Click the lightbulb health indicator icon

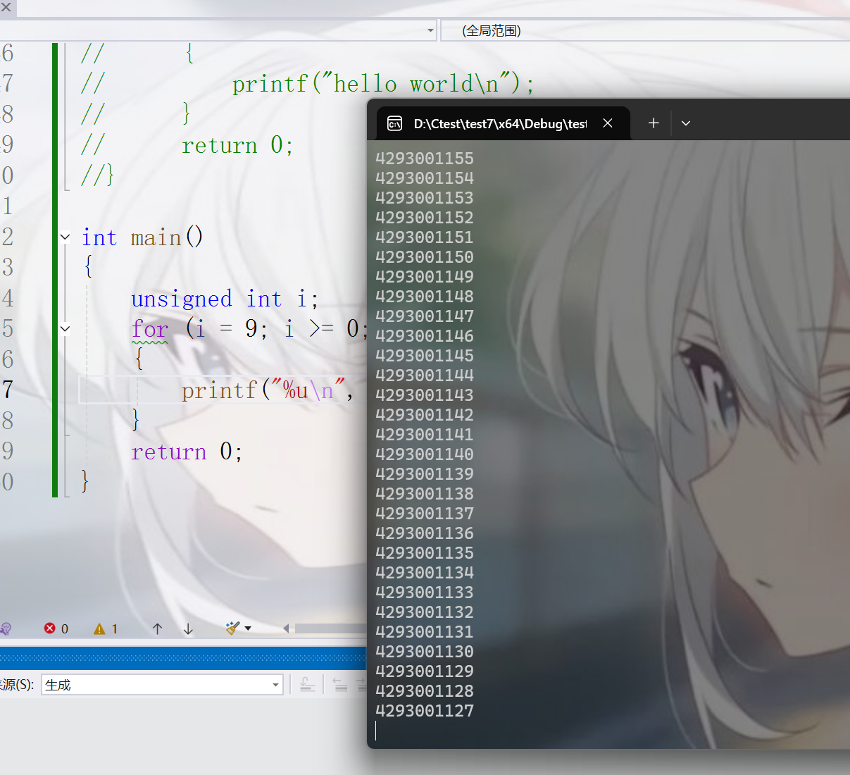point(6,628)
